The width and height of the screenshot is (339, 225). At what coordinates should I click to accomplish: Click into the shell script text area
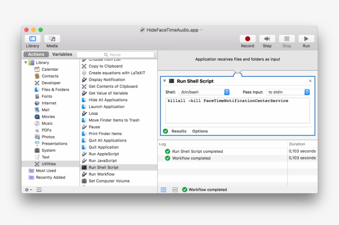pyautogui.click(x=238, y=111)
